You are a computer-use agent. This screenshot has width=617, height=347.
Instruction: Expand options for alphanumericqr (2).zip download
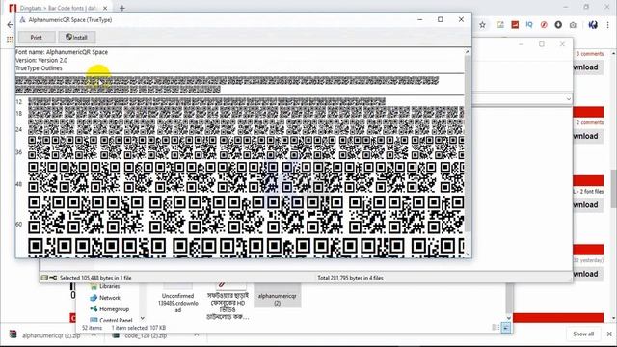tap(94, 335)
